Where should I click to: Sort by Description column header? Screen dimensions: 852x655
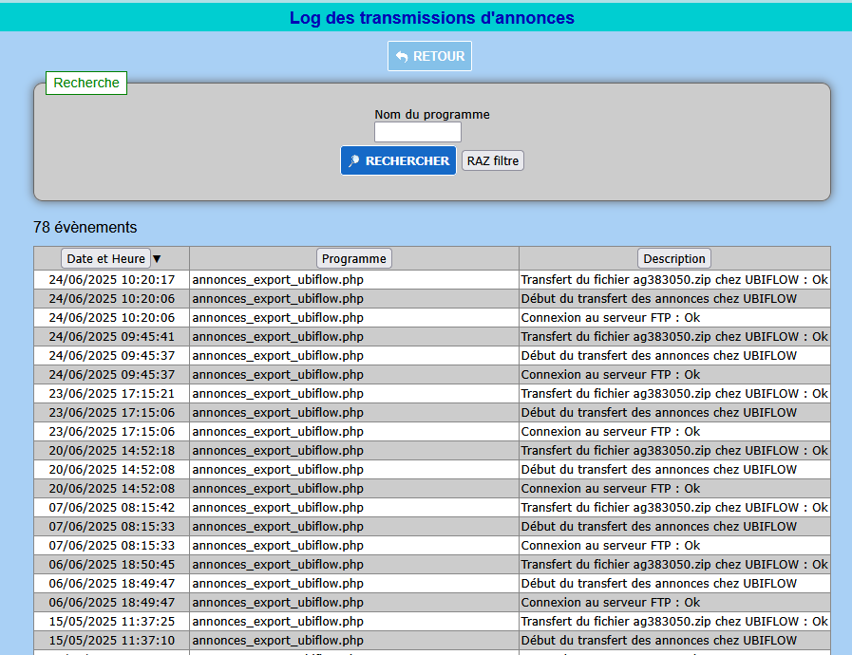click(673, 258)
